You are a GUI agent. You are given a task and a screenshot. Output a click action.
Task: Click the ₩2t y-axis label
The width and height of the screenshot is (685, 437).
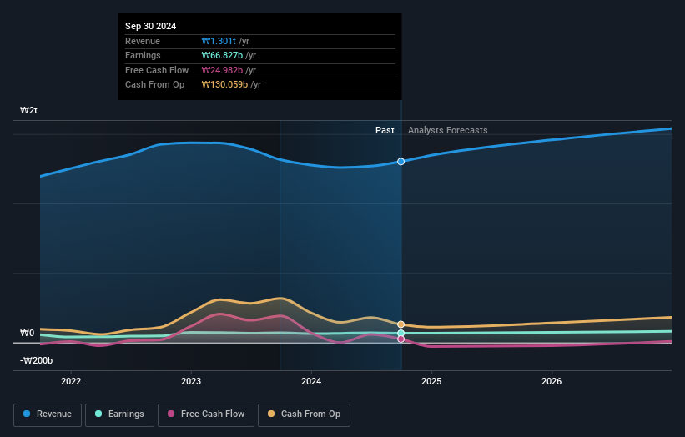(28, 110)
